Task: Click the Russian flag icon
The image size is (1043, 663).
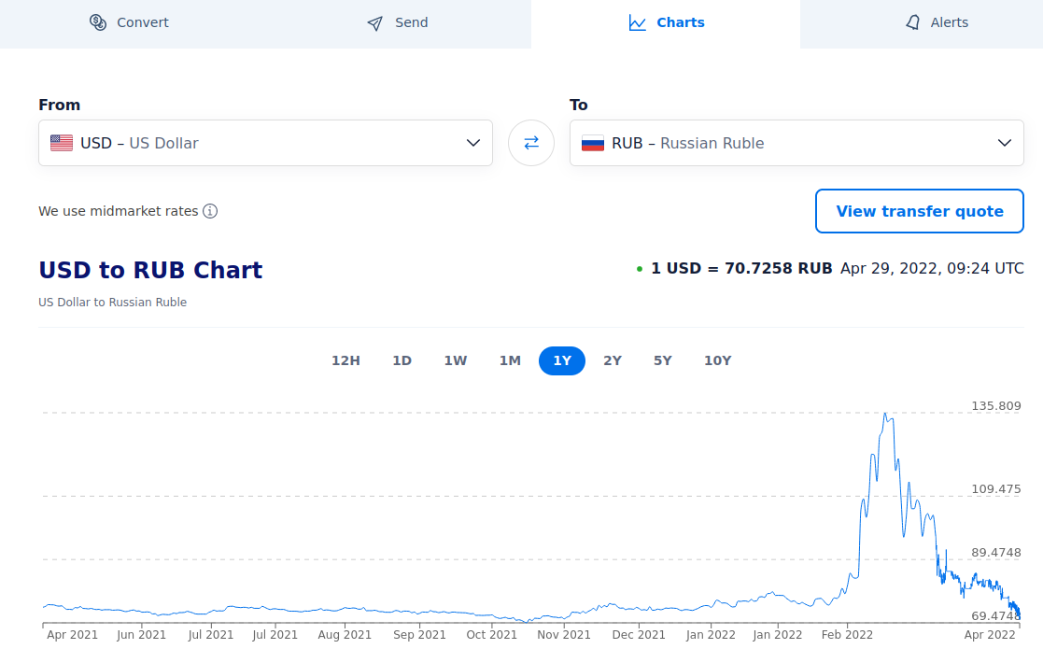Action: (x=593, y=143)
